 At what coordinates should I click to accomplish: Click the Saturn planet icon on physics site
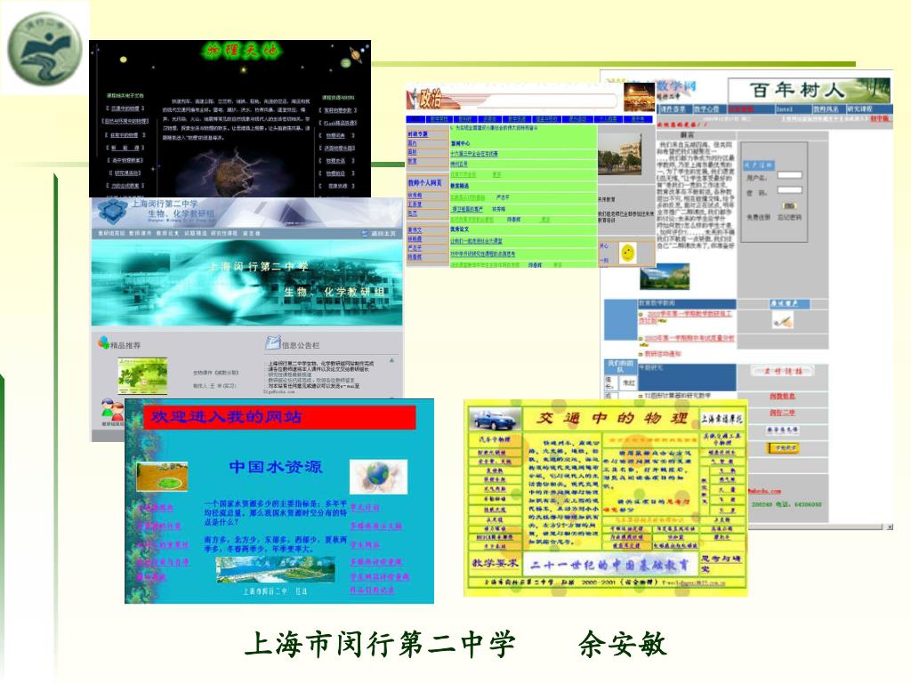[356, 55]
